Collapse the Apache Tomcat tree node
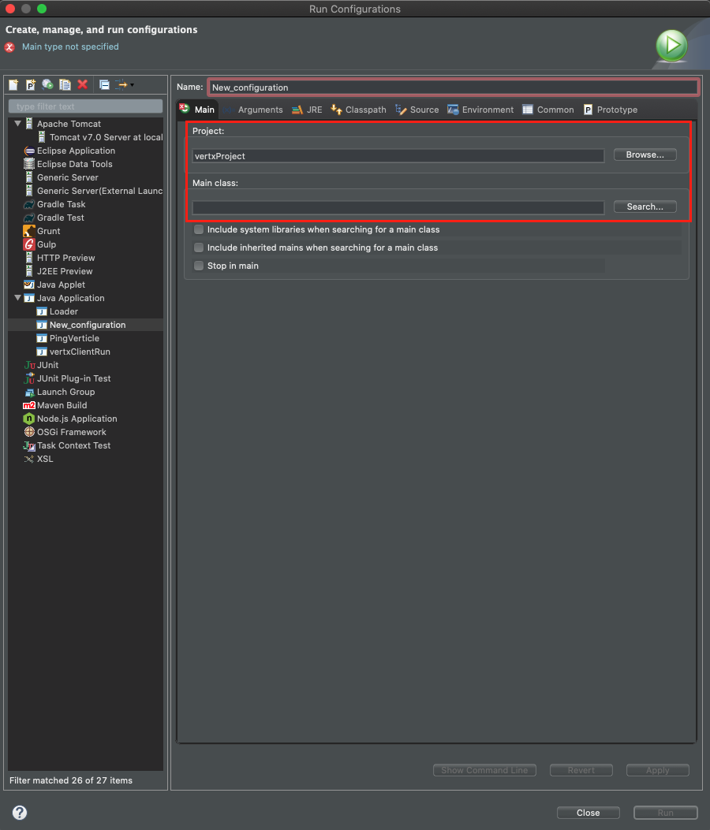710x830 pixels. click(17, 123)
